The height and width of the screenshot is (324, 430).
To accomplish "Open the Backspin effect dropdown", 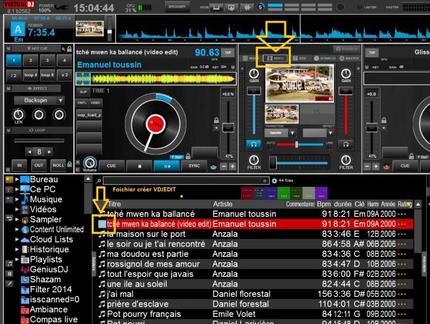I will click(x=60, y=100).
